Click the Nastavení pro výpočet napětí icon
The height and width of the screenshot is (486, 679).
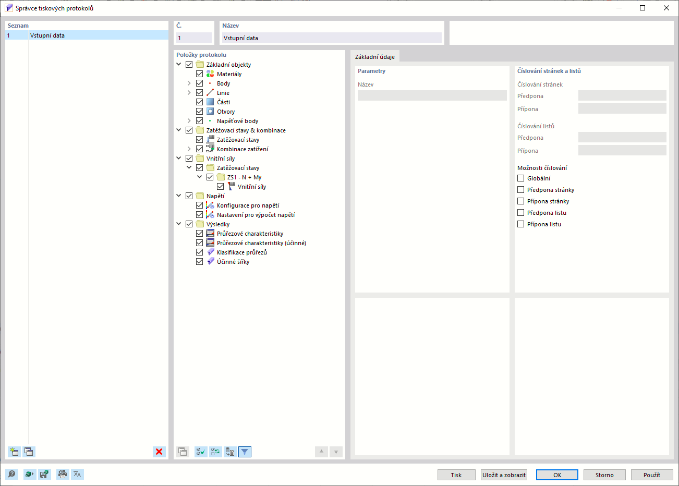210,215
